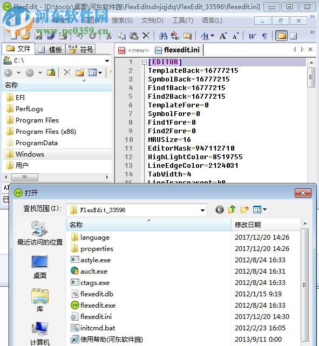
Task: Open the 查找范围 folder combo box
Action: click(x=137, y=210)
